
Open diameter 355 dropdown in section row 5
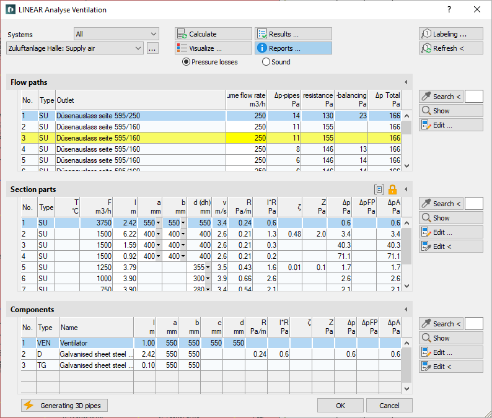(x=208, y=268)
